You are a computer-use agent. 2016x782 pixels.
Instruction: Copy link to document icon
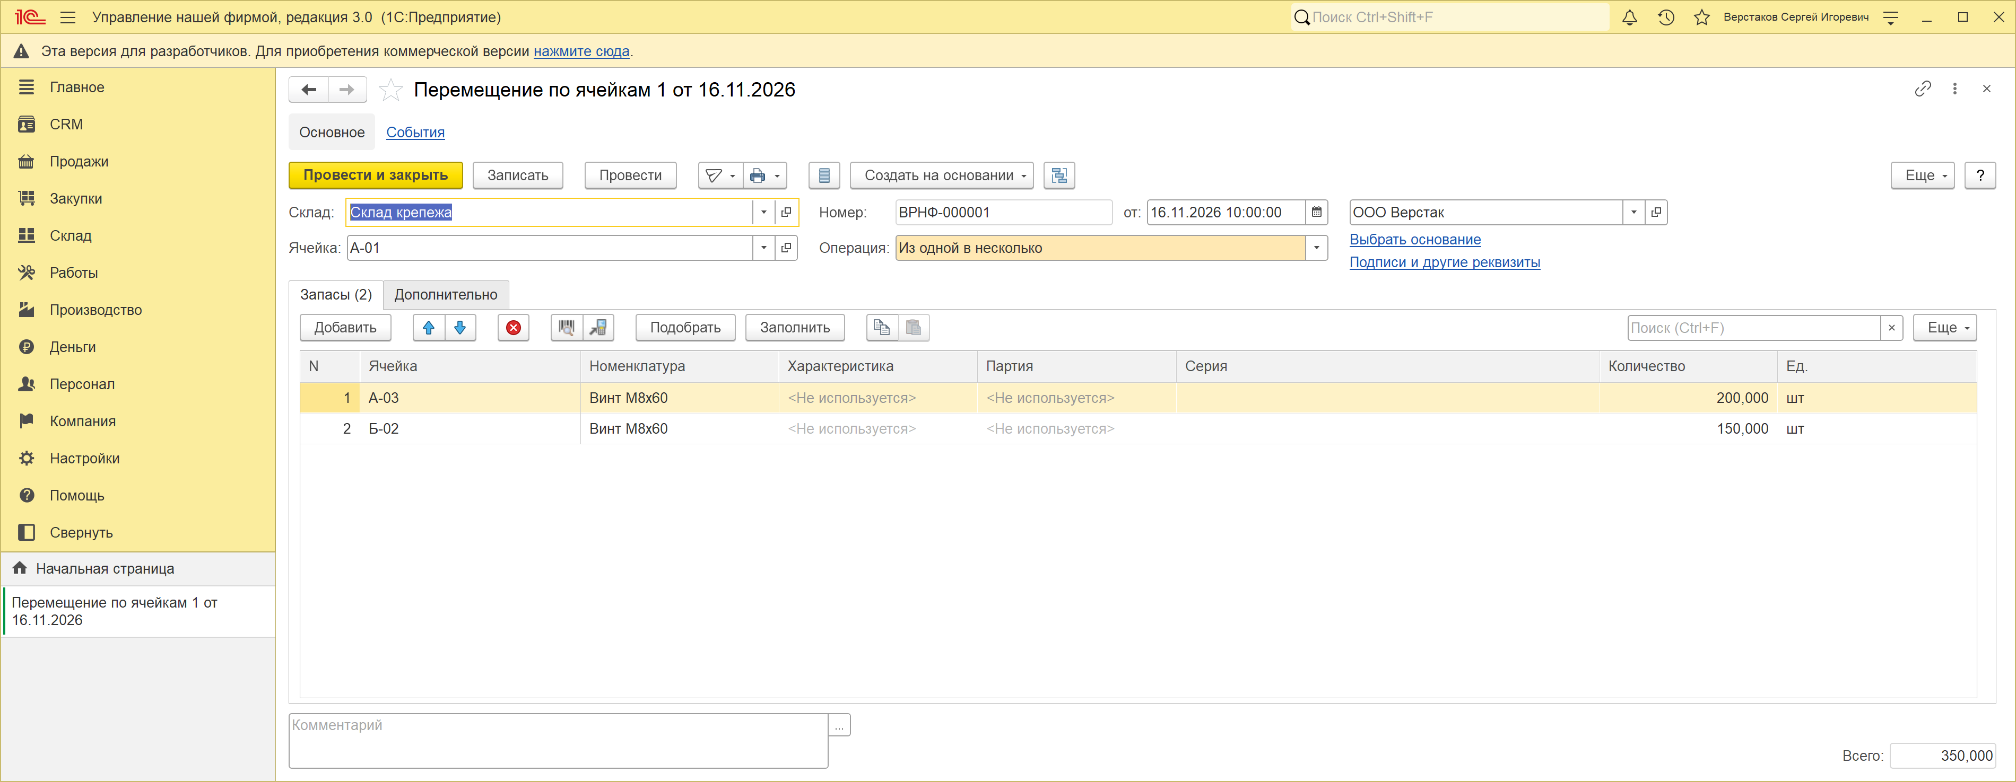[1923, 89]
